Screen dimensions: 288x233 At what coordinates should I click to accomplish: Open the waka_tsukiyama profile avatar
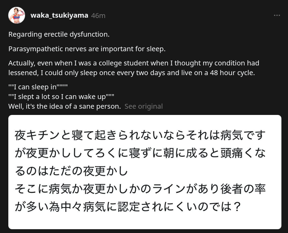coord(17,15)
